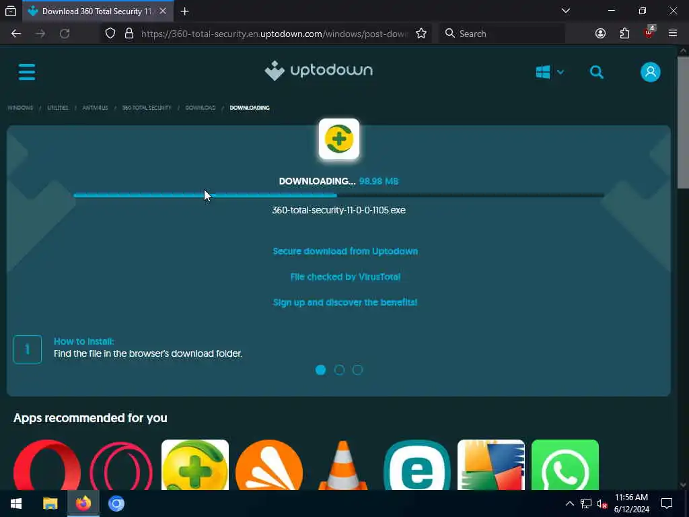This screenshot has height=517, width=689.
Task: Click the URL address bar
Action: (x=275, y=34)
